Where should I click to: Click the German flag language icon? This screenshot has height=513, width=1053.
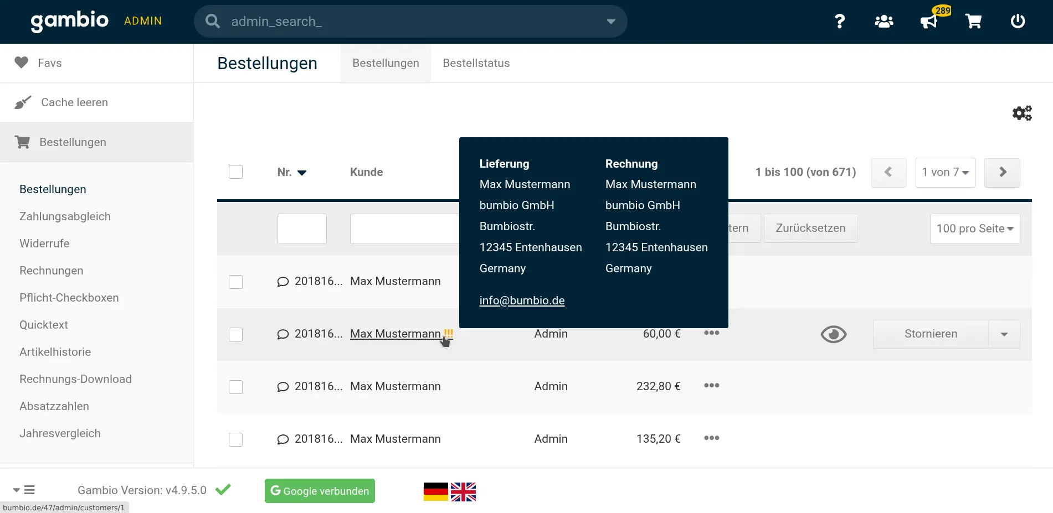point(436,491)
